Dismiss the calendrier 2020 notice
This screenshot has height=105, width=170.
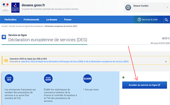click(166, 62)
